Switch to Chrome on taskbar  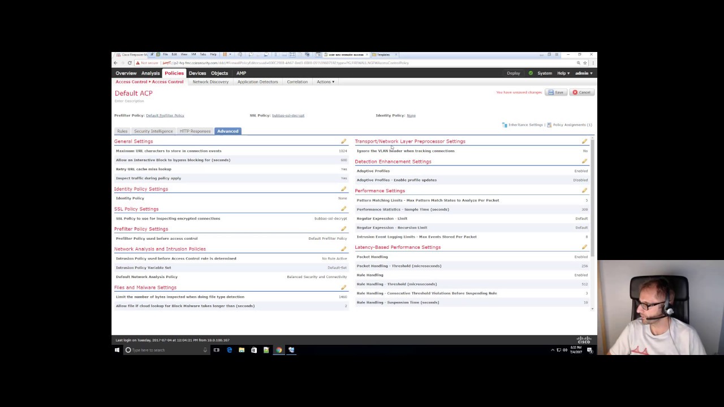click(279, 350)
